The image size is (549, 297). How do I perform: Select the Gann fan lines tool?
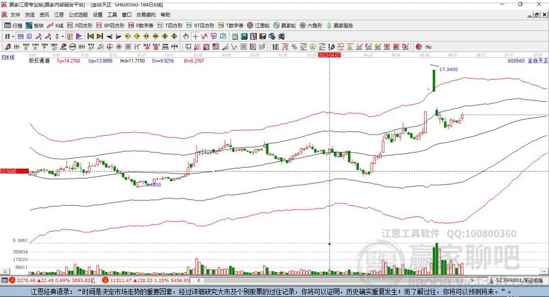click(x=198, y=47)
